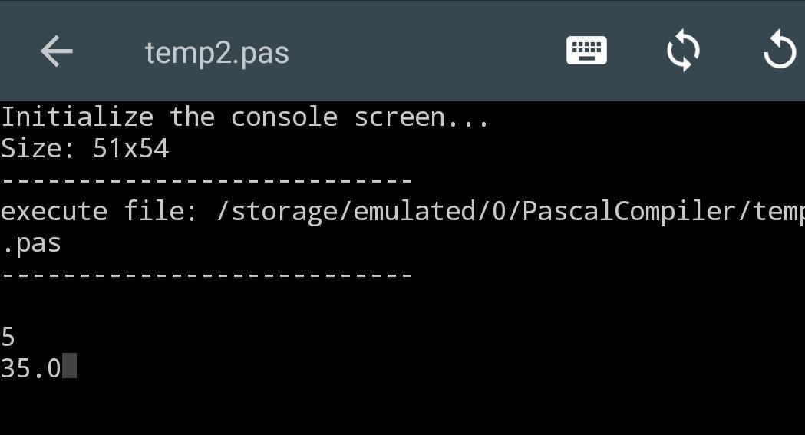Show the on-screen keyboard icon
The image size is (805, 435).
coord(586,51)
